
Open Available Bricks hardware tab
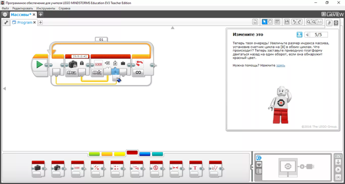259,171
